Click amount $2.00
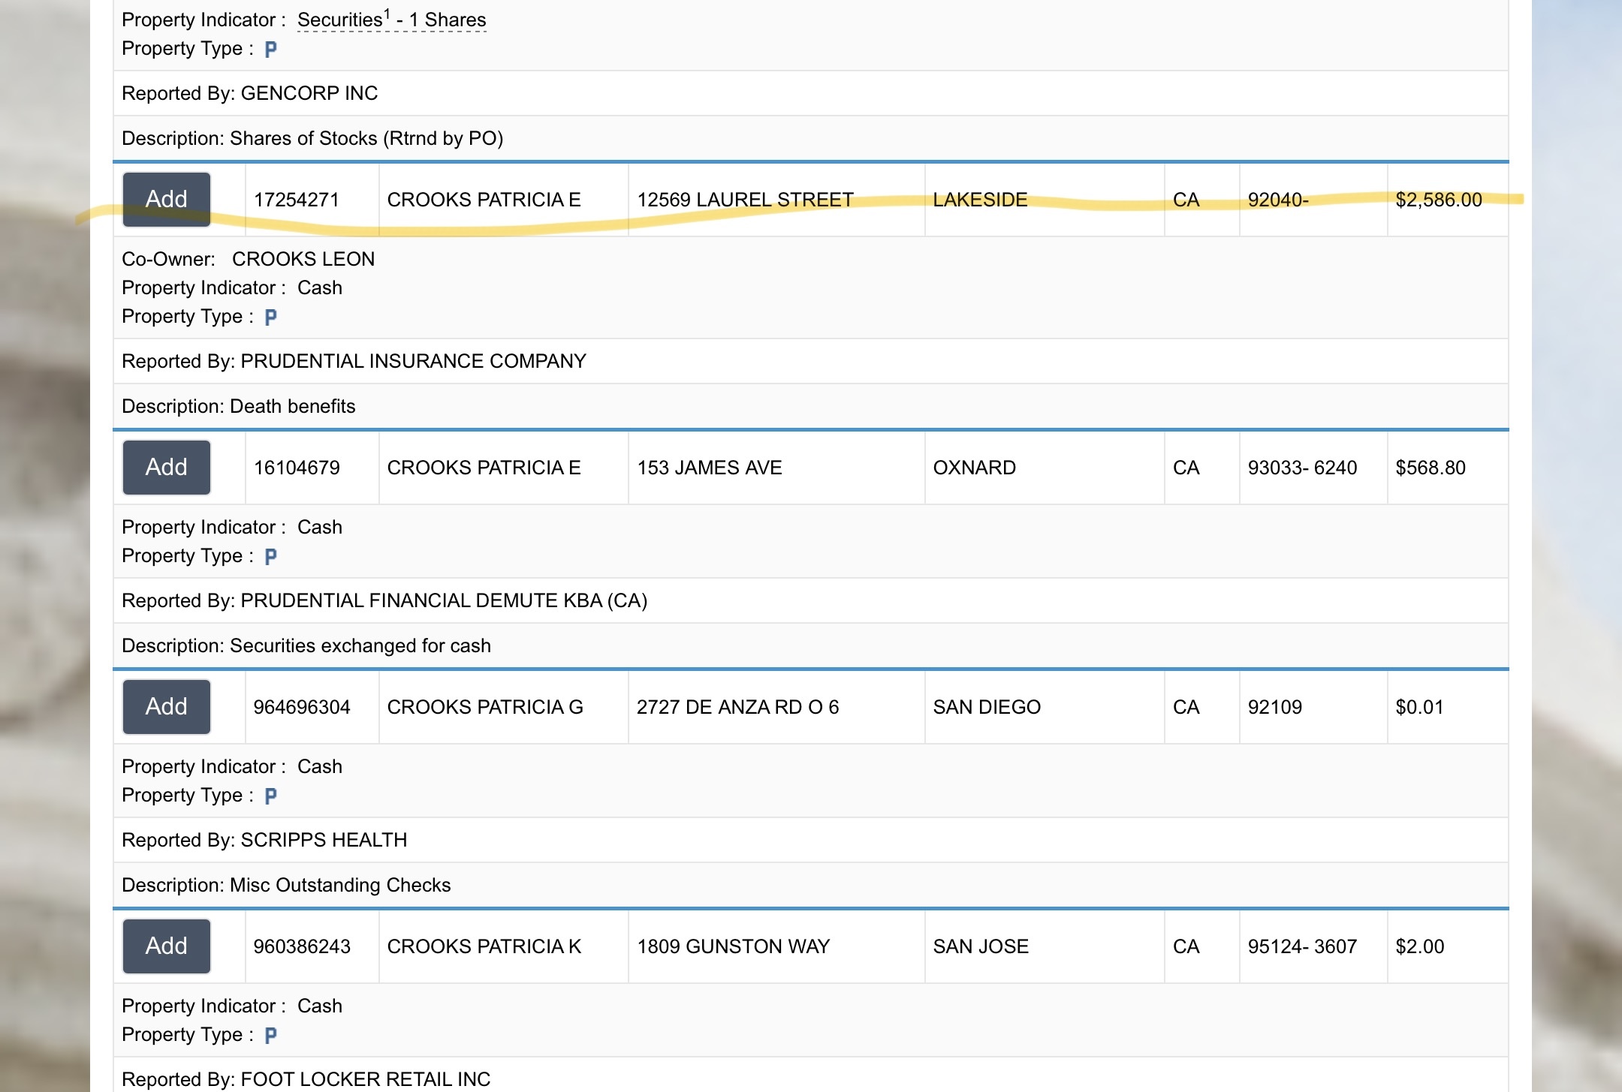The width and height of the screenshot is (1622, 1092). point(1420,946)
